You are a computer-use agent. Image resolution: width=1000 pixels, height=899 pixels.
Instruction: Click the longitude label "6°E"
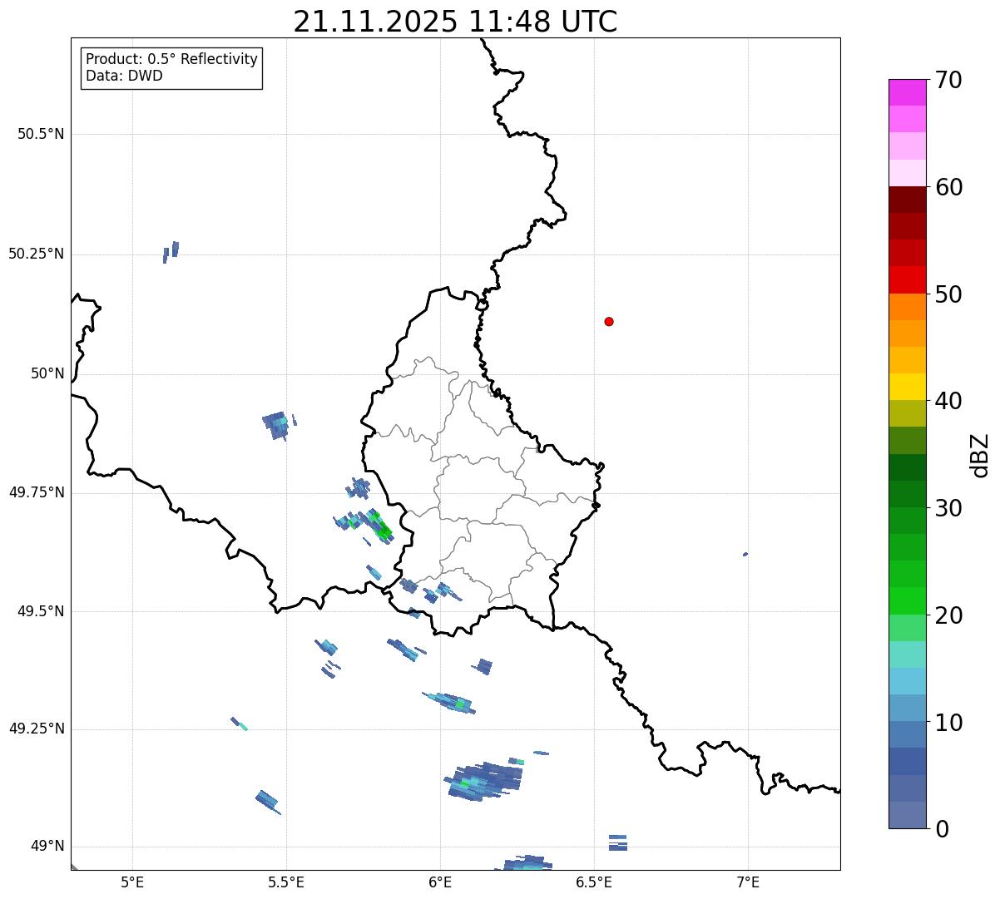(x=440, y=882)
